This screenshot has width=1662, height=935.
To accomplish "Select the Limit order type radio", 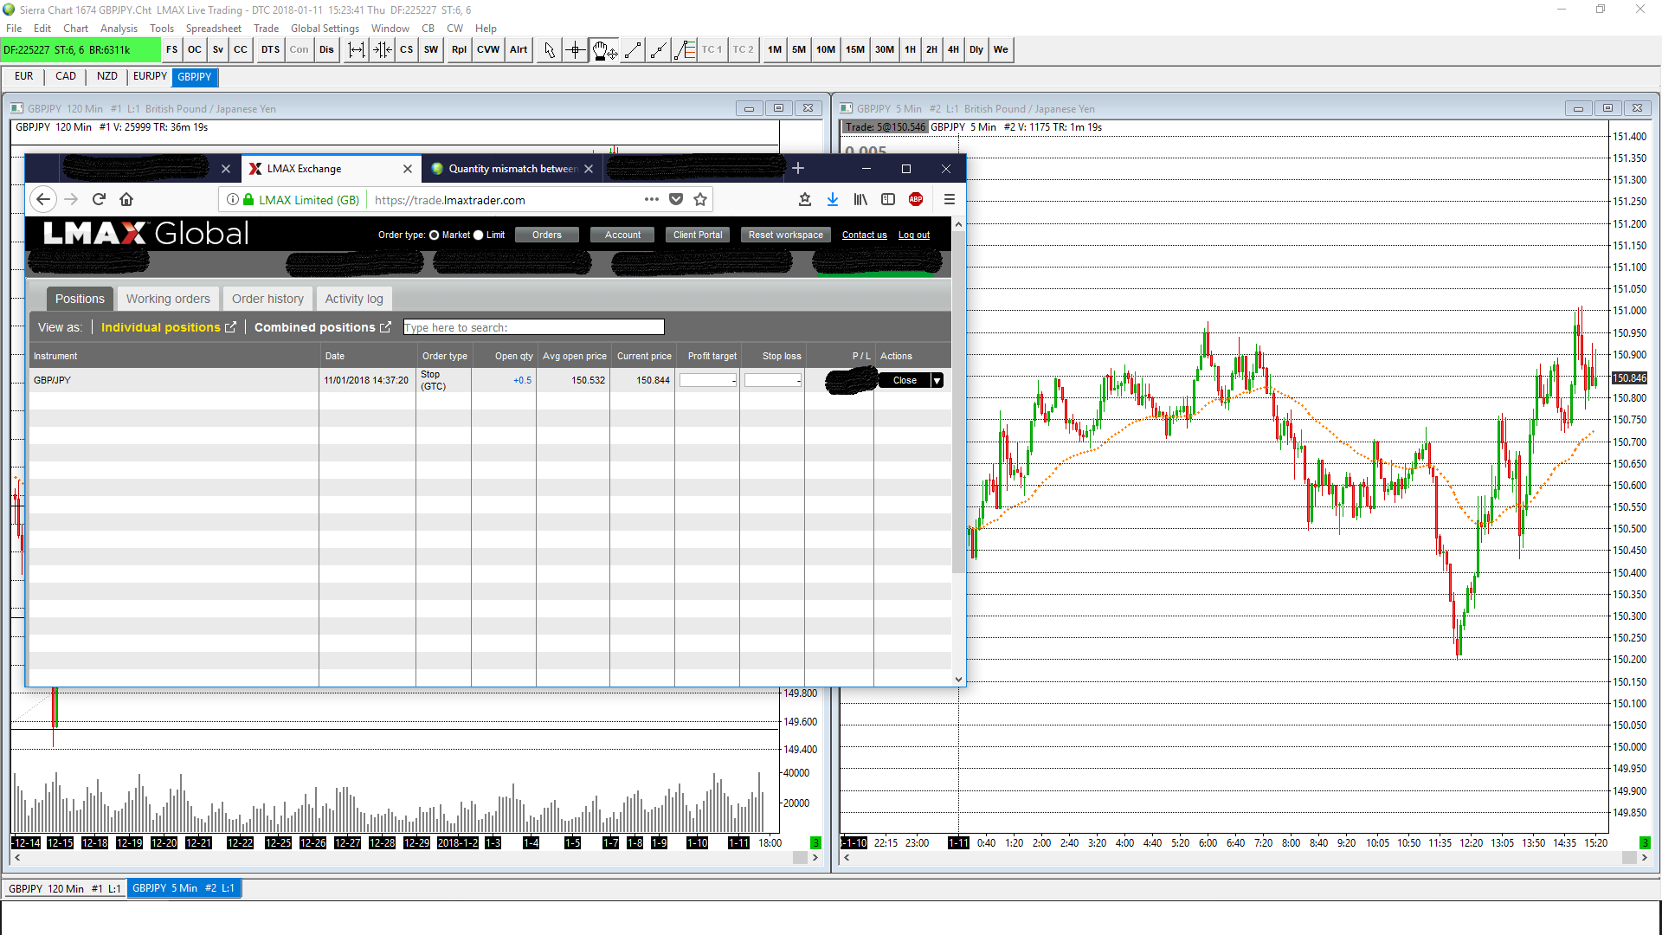I will click(x=479, y=235).
